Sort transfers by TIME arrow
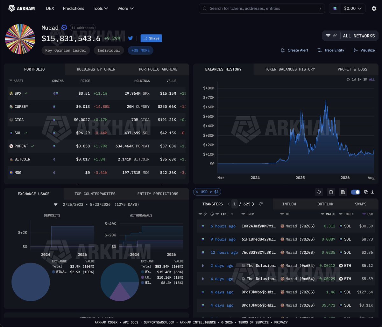This screenshot has height=327, width=382. click(232, 214)
